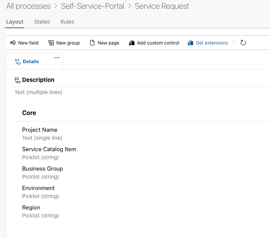Viewport: 270px width, 238px height.
Task: Click the New field icon
Action: click(x=13, y=43)
